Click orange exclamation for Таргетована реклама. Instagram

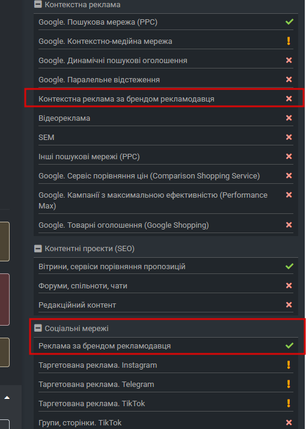289,365
